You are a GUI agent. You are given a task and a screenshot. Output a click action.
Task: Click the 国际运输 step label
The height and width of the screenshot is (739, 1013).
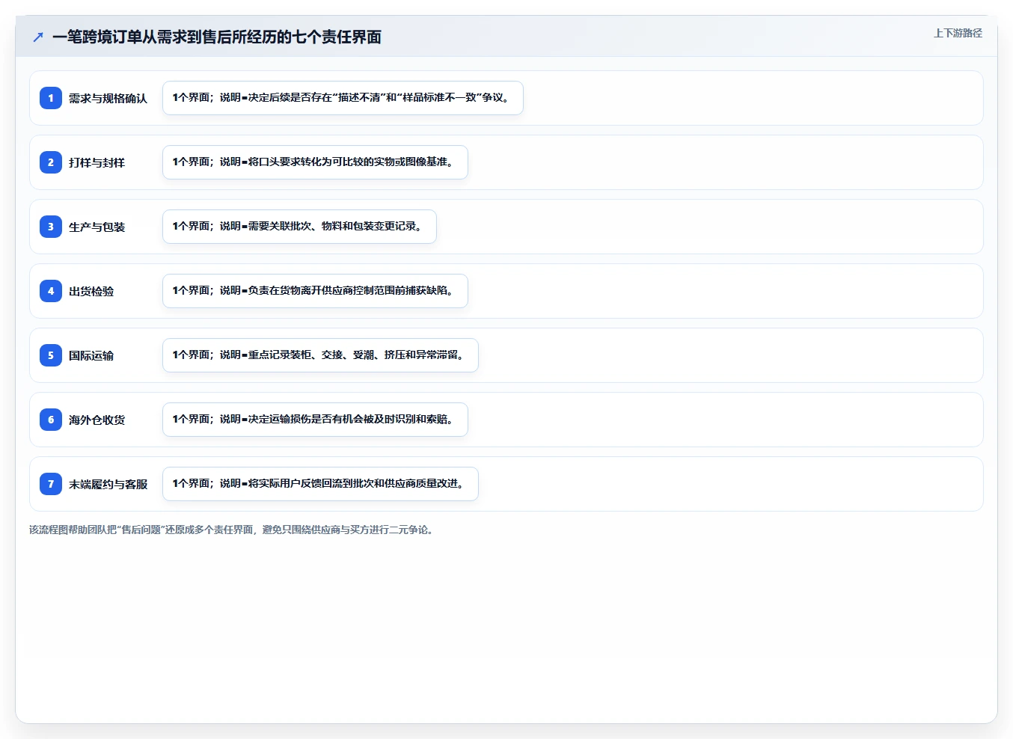91,355
